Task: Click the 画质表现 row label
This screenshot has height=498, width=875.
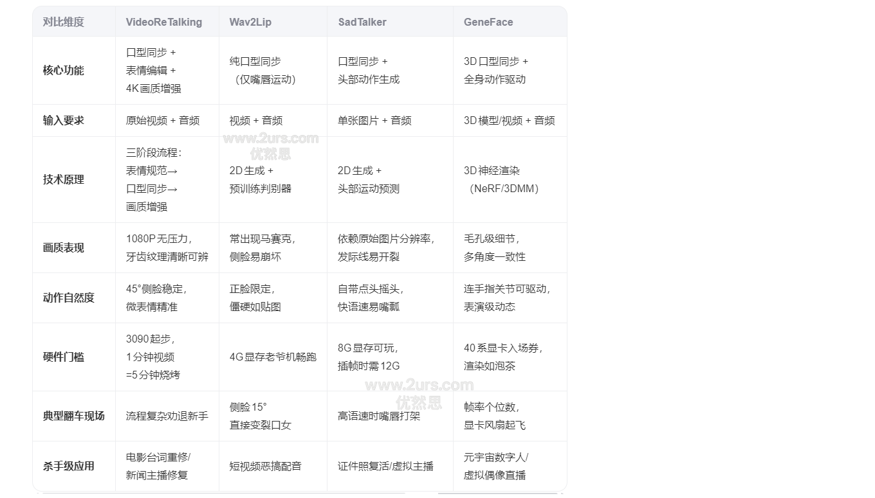Action: (74, 248)
